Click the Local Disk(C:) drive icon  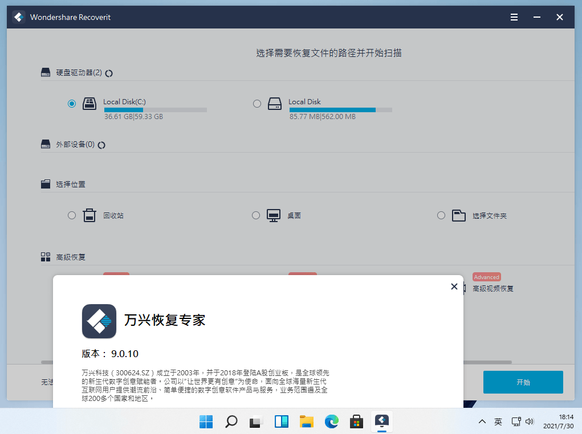click(89, 104)
